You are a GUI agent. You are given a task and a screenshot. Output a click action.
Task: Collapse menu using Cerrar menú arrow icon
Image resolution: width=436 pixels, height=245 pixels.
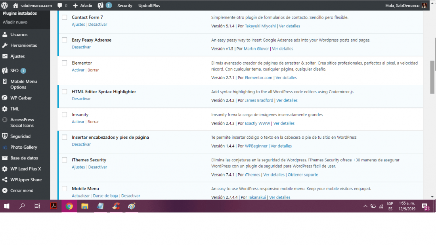coord(5,191)
